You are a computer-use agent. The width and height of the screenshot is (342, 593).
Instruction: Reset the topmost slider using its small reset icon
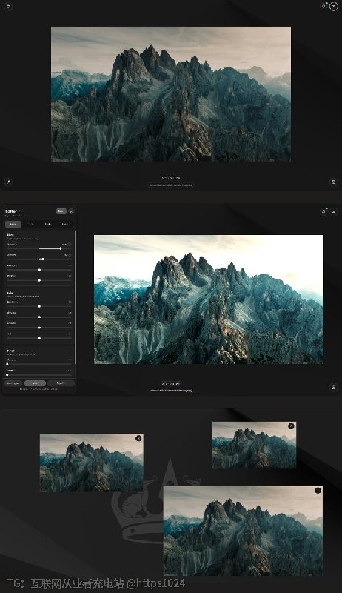pyautogui.click(x=70, y=245)
